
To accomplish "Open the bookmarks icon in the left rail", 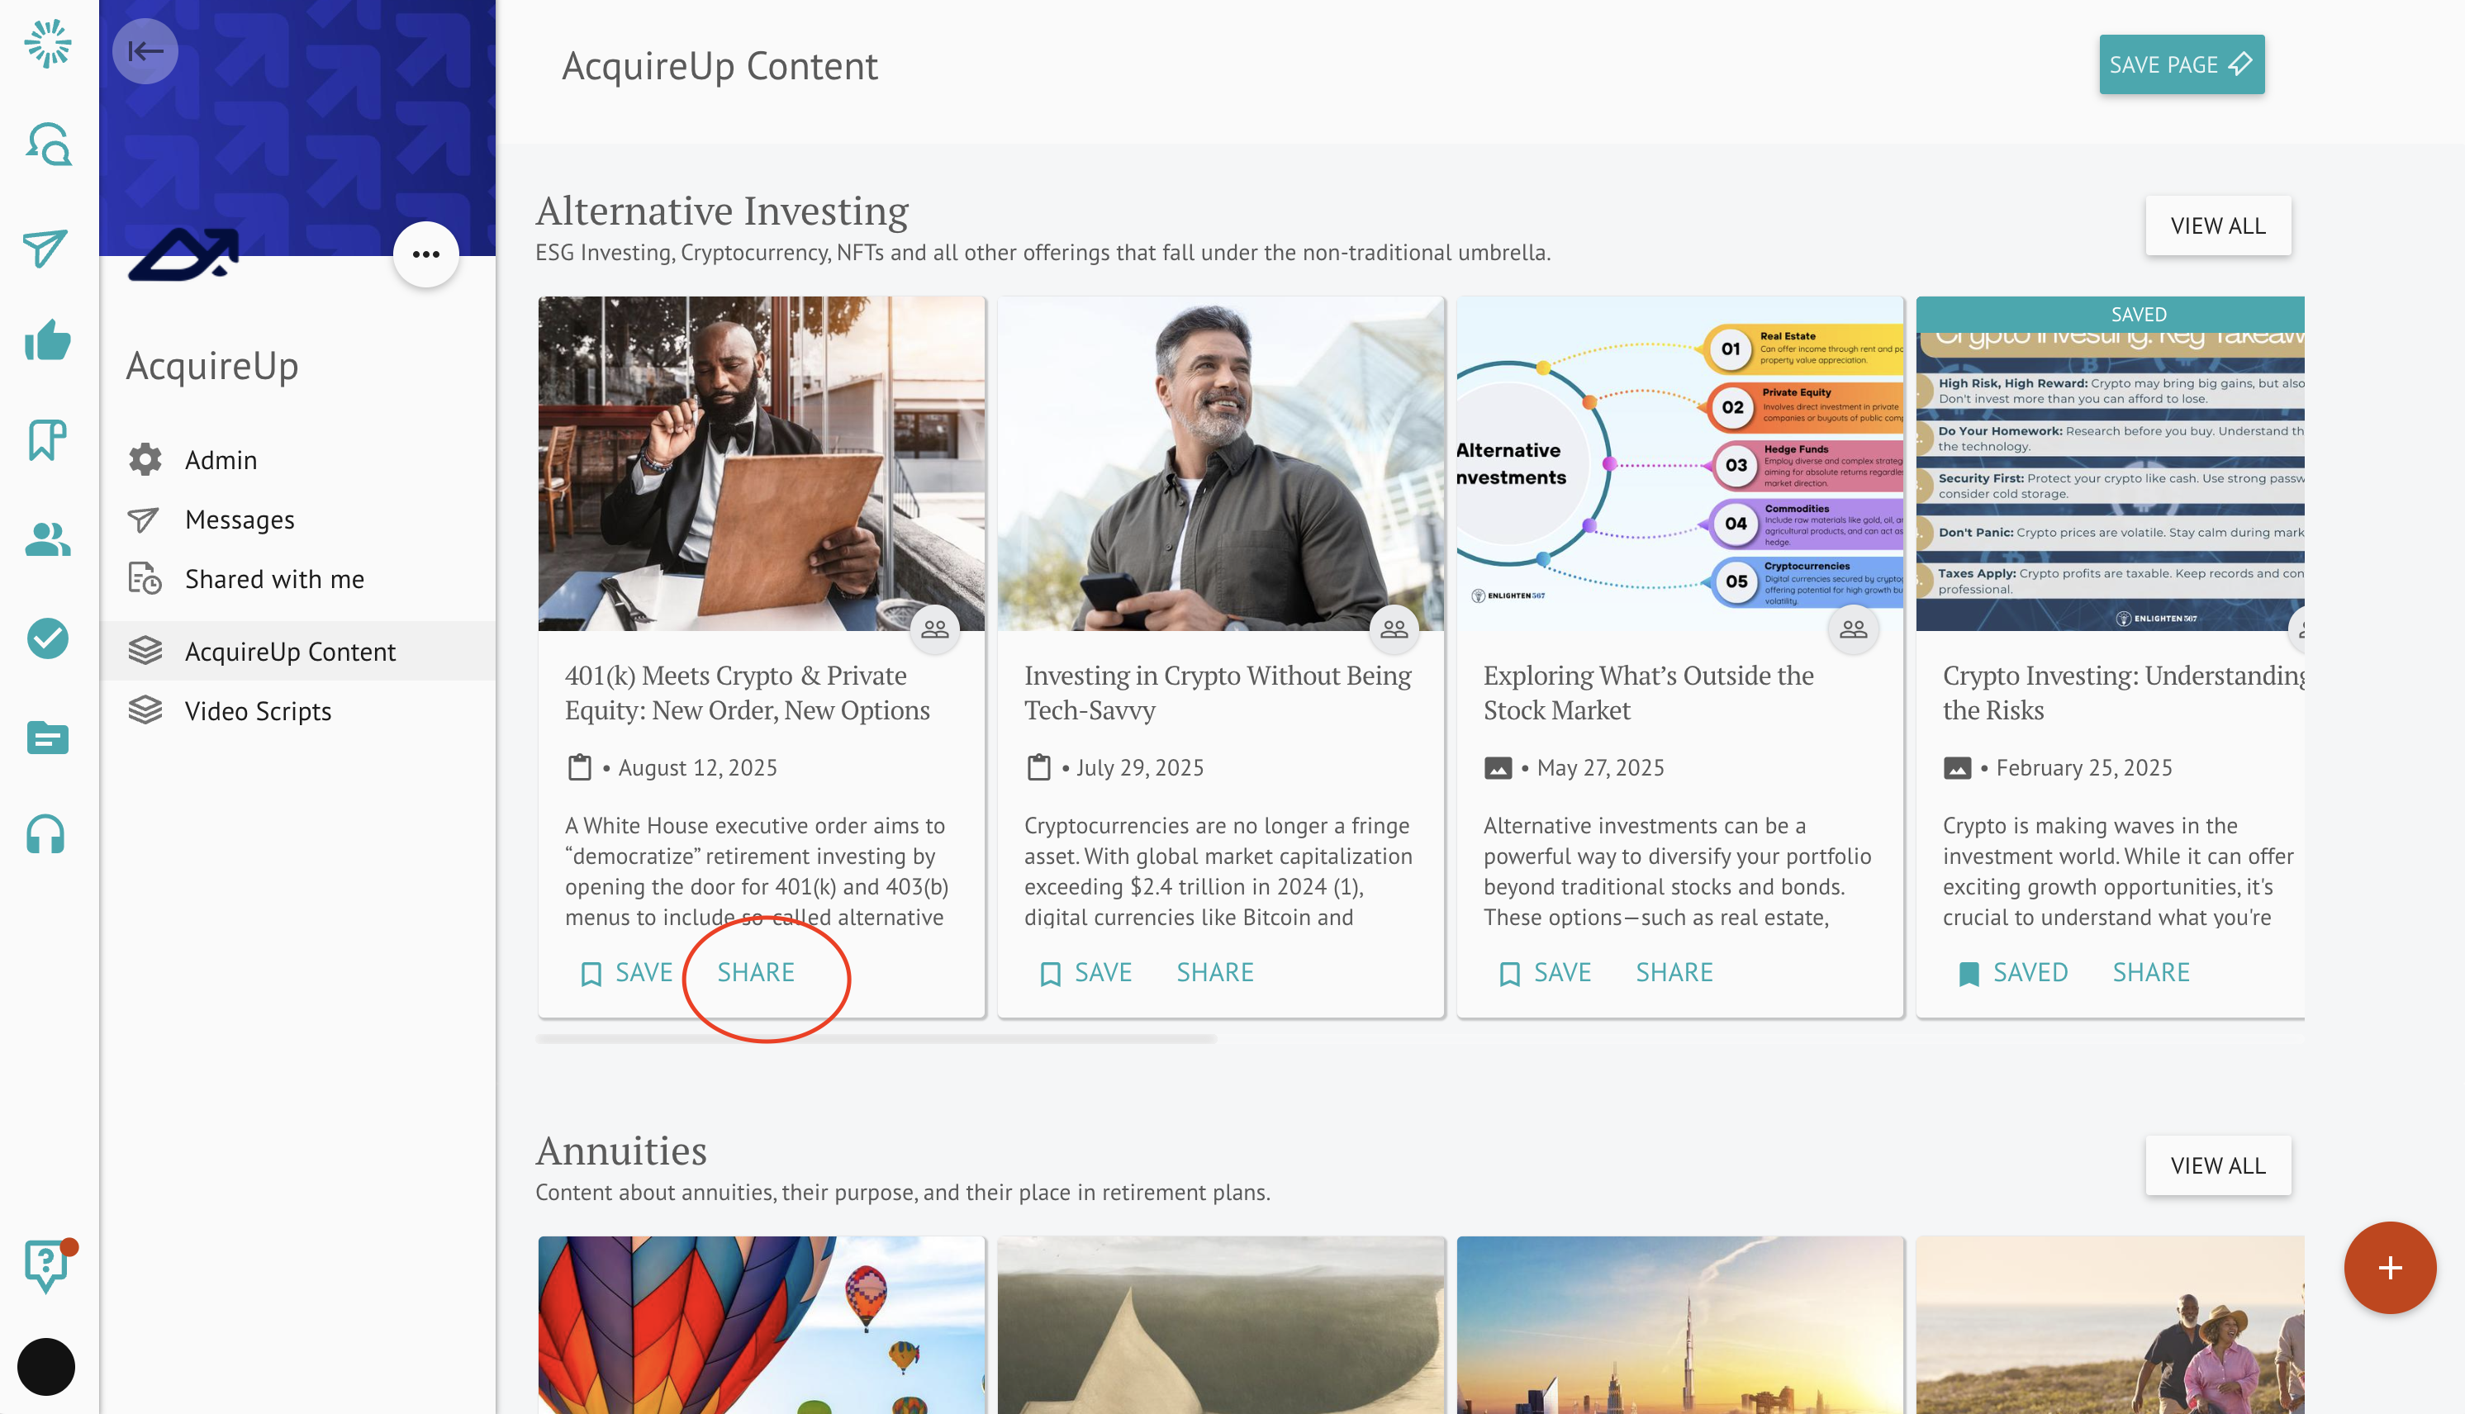I will 46,440.
